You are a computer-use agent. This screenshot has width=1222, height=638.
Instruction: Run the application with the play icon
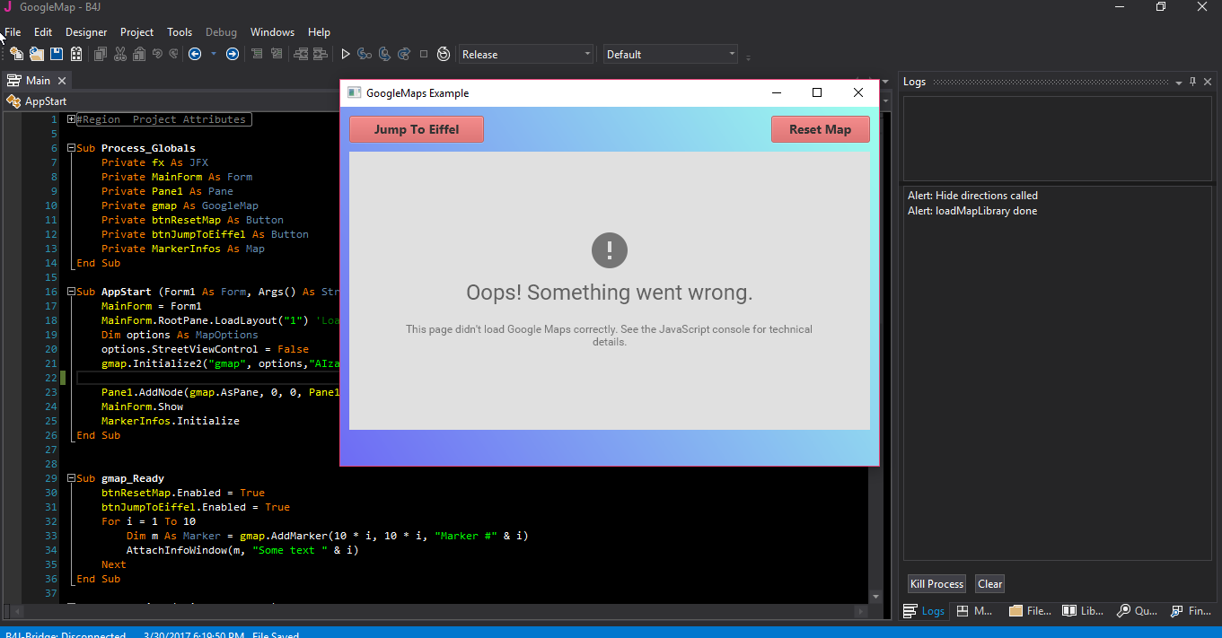point(345,54)
